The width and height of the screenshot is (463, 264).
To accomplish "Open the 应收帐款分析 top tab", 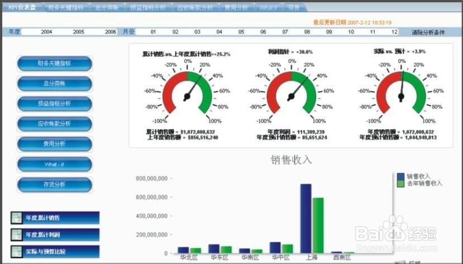I will click(195, 8).
